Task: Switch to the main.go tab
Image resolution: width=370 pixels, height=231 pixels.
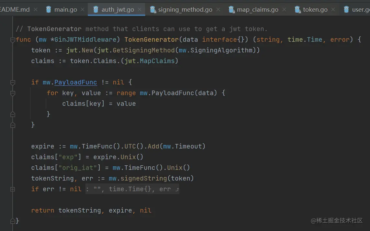Action: coord(65,10)
